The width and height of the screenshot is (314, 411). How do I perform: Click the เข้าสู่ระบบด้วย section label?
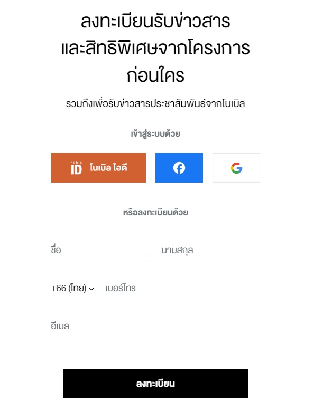coord(155,134)
